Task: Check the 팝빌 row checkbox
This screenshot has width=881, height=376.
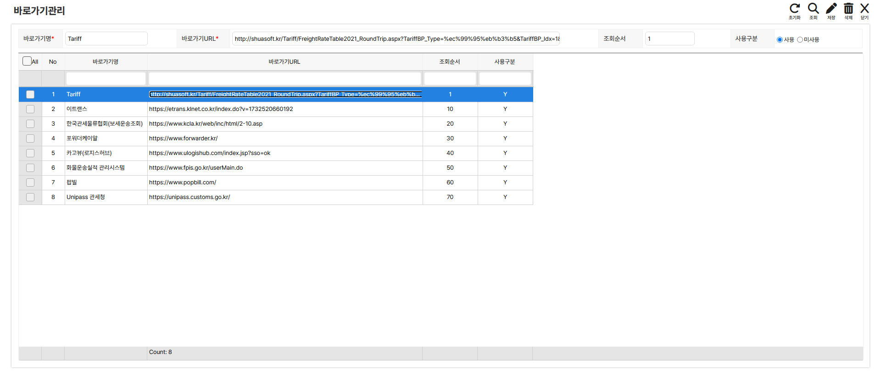Action: (x=30, y=182)
